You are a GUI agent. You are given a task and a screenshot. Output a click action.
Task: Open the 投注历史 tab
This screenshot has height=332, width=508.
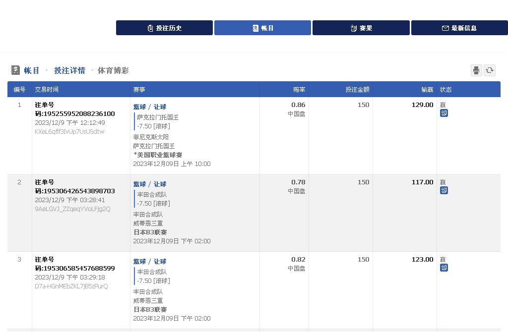(164, 28)
